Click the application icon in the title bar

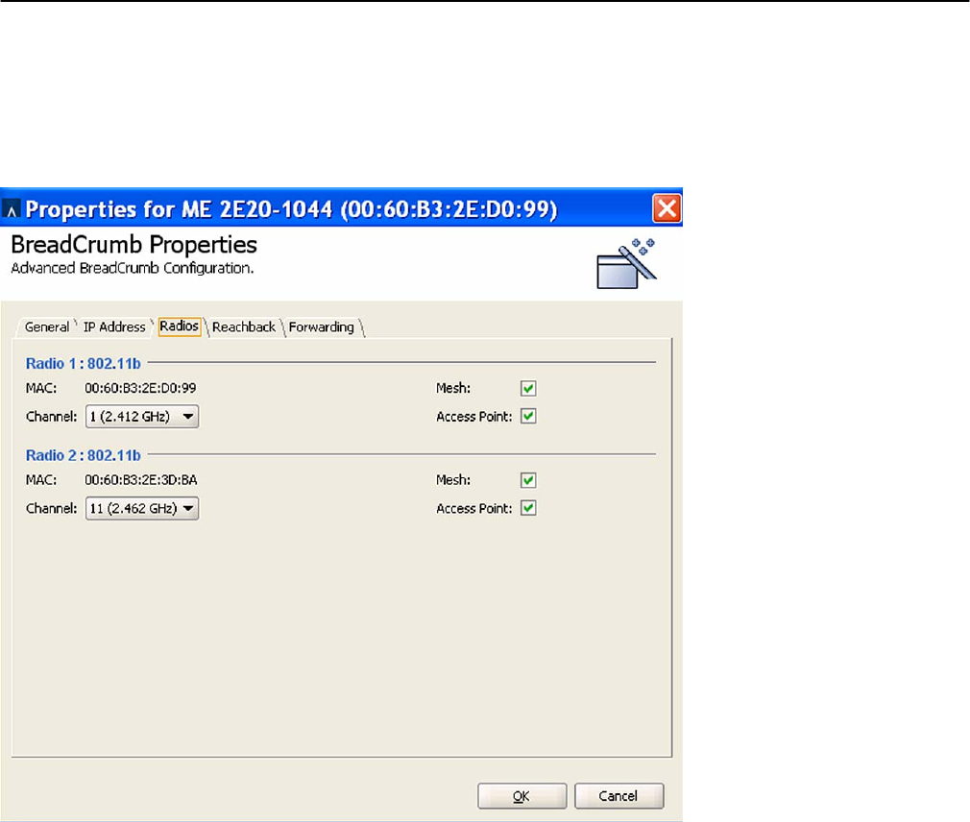[12, 209]
